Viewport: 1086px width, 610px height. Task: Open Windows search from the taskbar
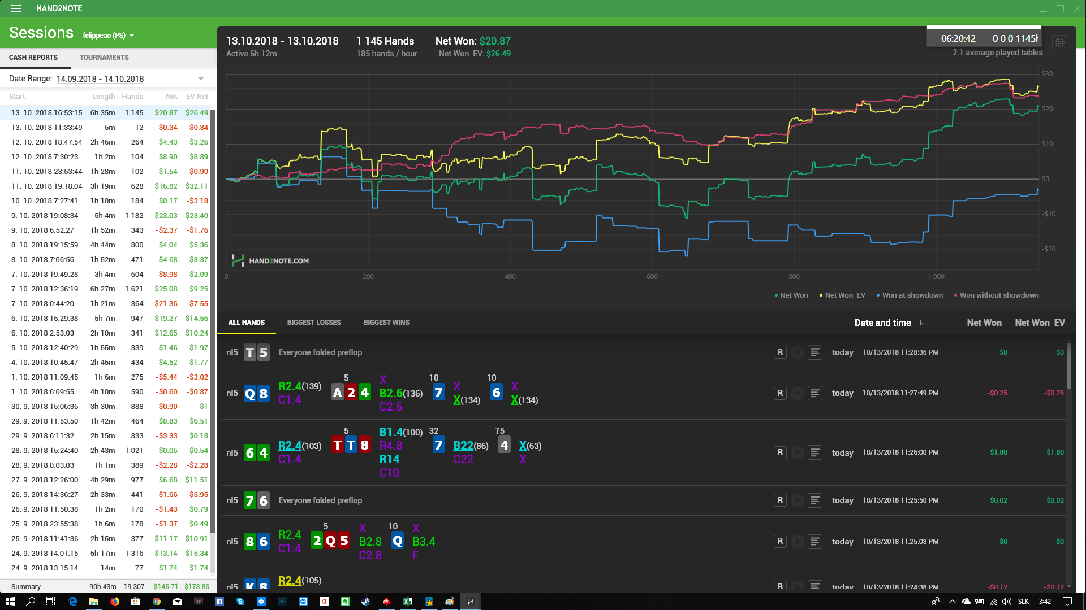(x=31, y=602)
